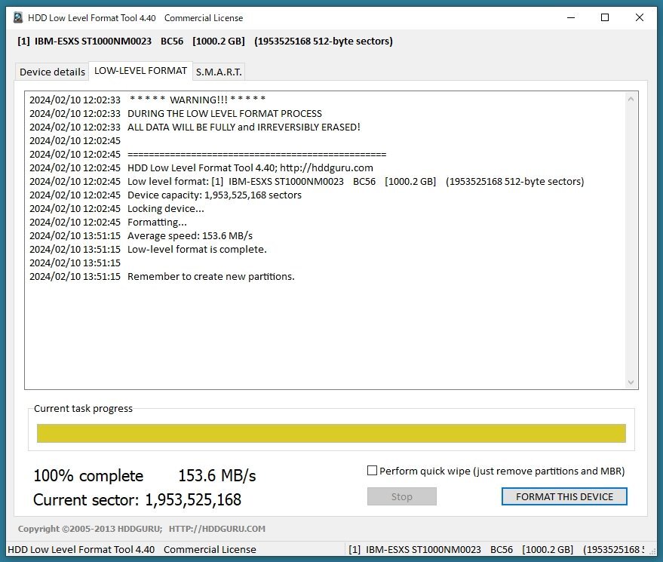Click the log scrollbar down arrow
The width and height of the screenshot is (663, 562).
click(631, 382)
